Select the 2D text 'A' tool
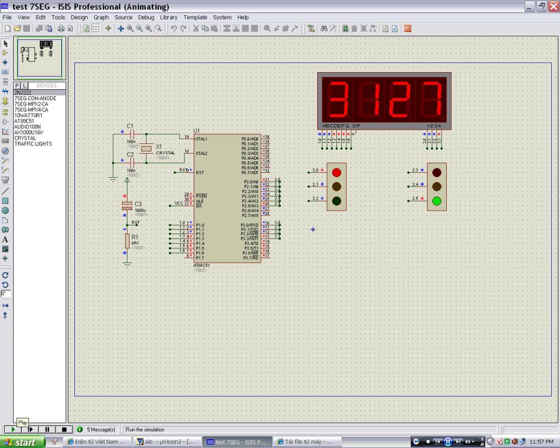560x448 pixels. tap(5, 240)
